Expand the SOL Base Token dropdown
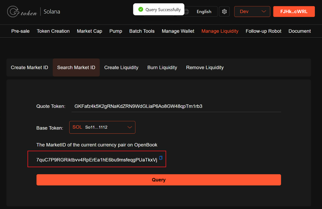 click(102, 127)
